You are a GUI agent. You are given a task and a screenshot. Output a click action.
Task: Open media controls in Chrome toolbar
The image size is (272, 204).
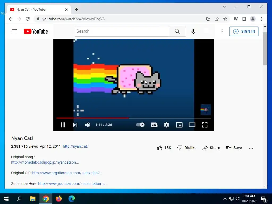click(x=236, y=19)
